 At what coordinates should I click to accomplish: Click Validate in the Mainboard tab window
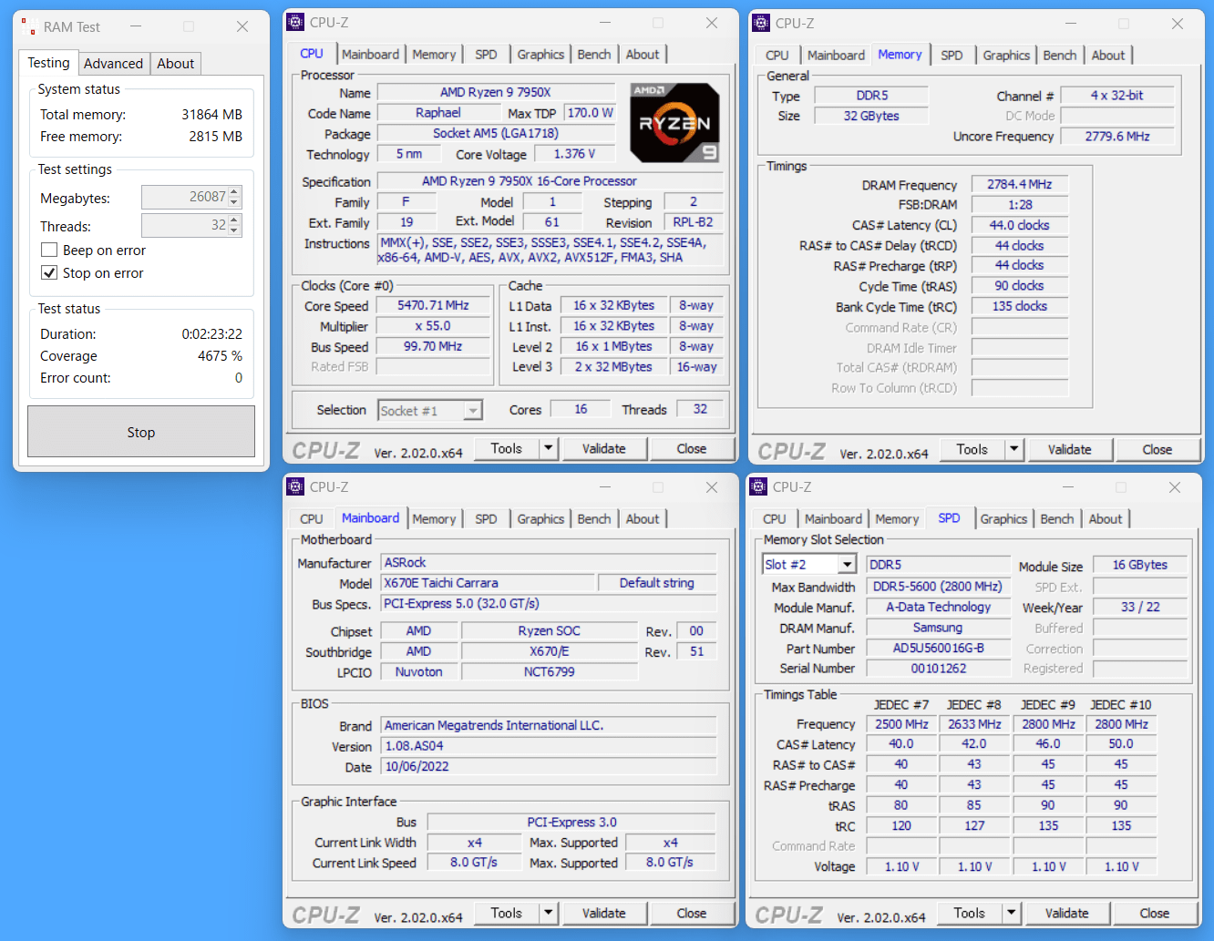click(x=604, y=913)
